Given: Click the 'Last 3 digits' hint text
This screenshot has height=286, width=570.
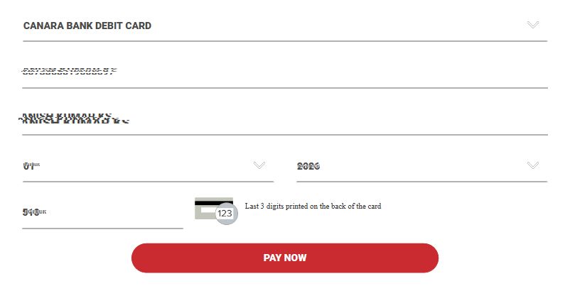Looking at the screenshot, I should [313, 207].
